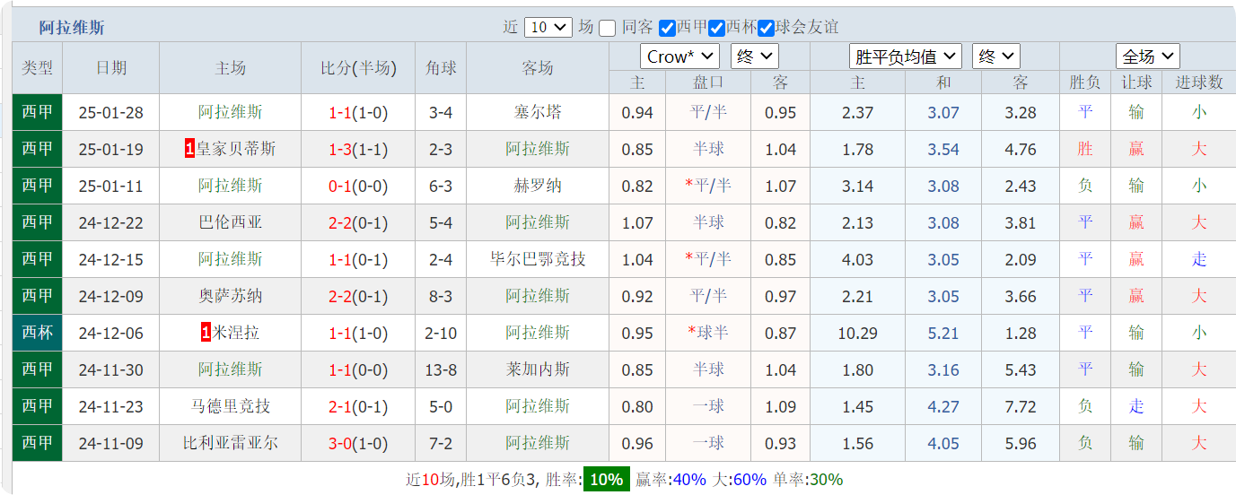Viewport: 1236px width, 495px height.
Task: Click the 3-0 score for the 比利亚雷亚尔 match
Action: [x=339, y=444]
